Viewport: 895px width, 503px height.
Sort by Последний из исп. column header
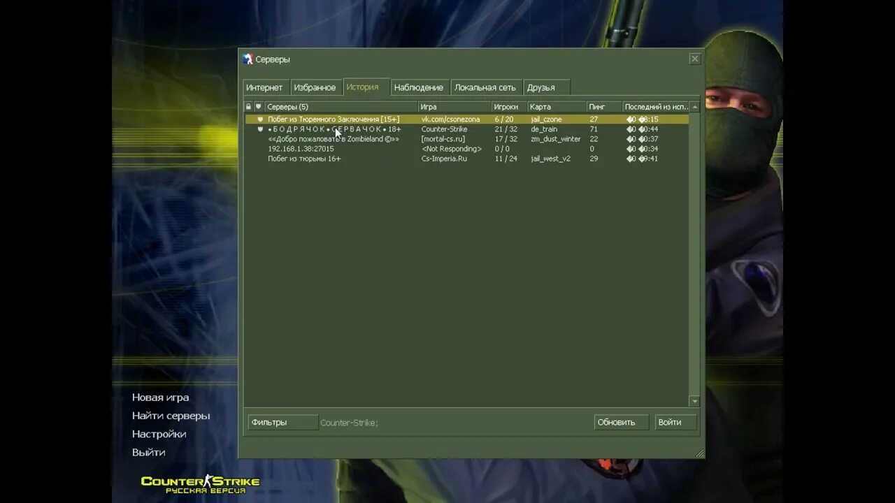click(x=656, y=107)
